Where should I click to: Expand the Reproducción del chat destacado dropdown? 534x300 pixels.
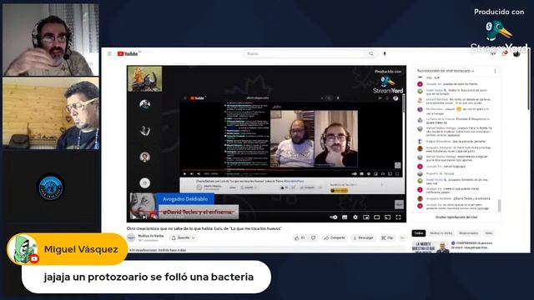pos(446,71)
